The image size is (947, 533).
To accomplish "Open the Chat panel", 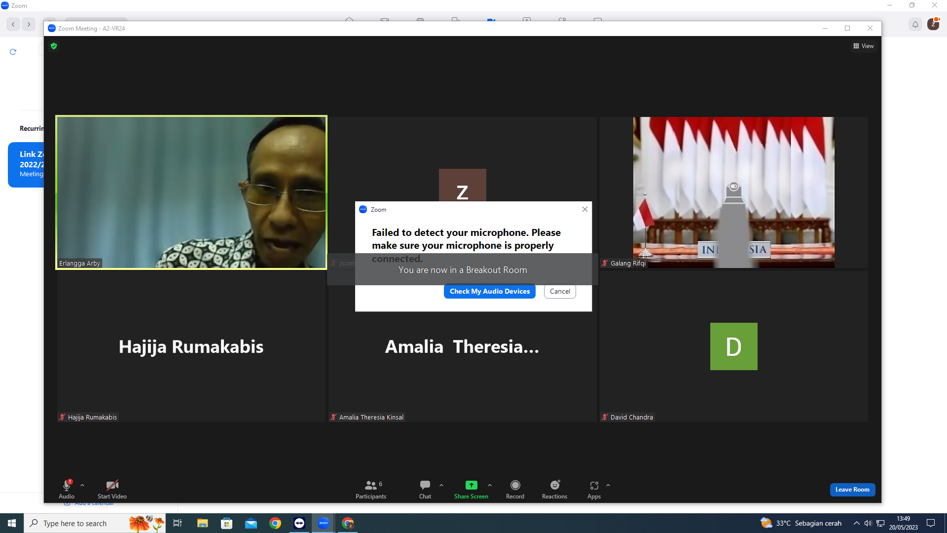I will pyautogui.click(x=425, y=489).
